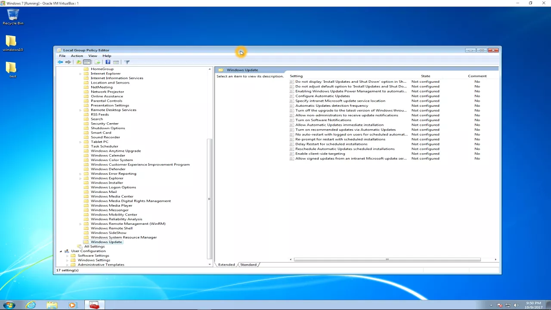Open Windows Explorer from the taskbar

[52, 305]
